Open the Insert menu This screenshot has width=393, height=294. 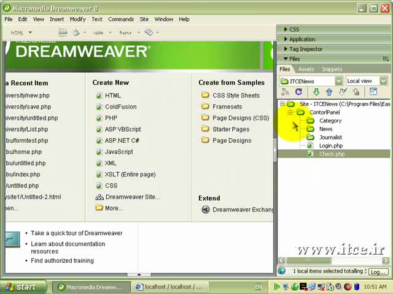click(57, 19)
